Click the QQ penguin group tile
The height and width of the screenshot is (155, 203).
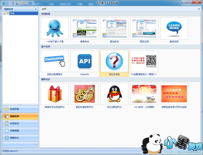pyautogui.click(x=114, y=94)
